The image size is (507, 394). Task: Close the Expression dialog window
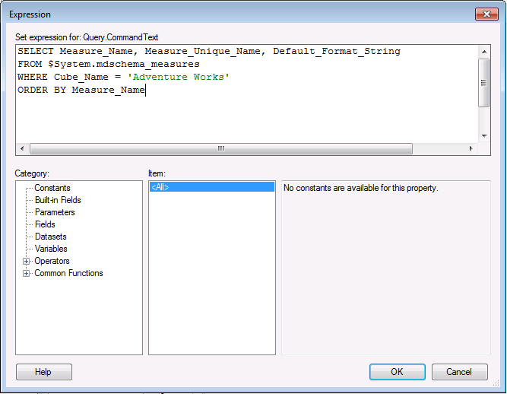click(x=486, y=14)
